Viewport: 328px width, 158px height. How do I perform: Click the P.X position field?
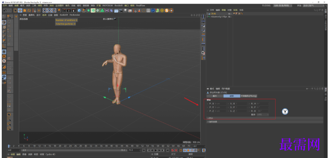(x=221, y=103)
